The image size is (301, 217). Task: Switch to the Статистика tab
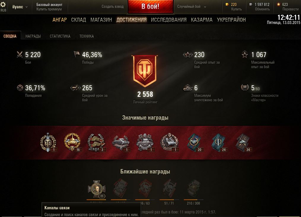coord(60,36)
